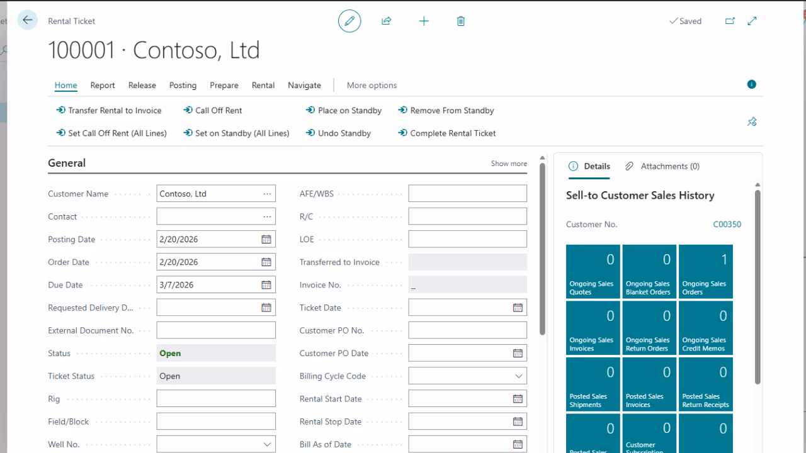Click the Undo Standby action
The image size is (806, 453).
tap(338, 133)
